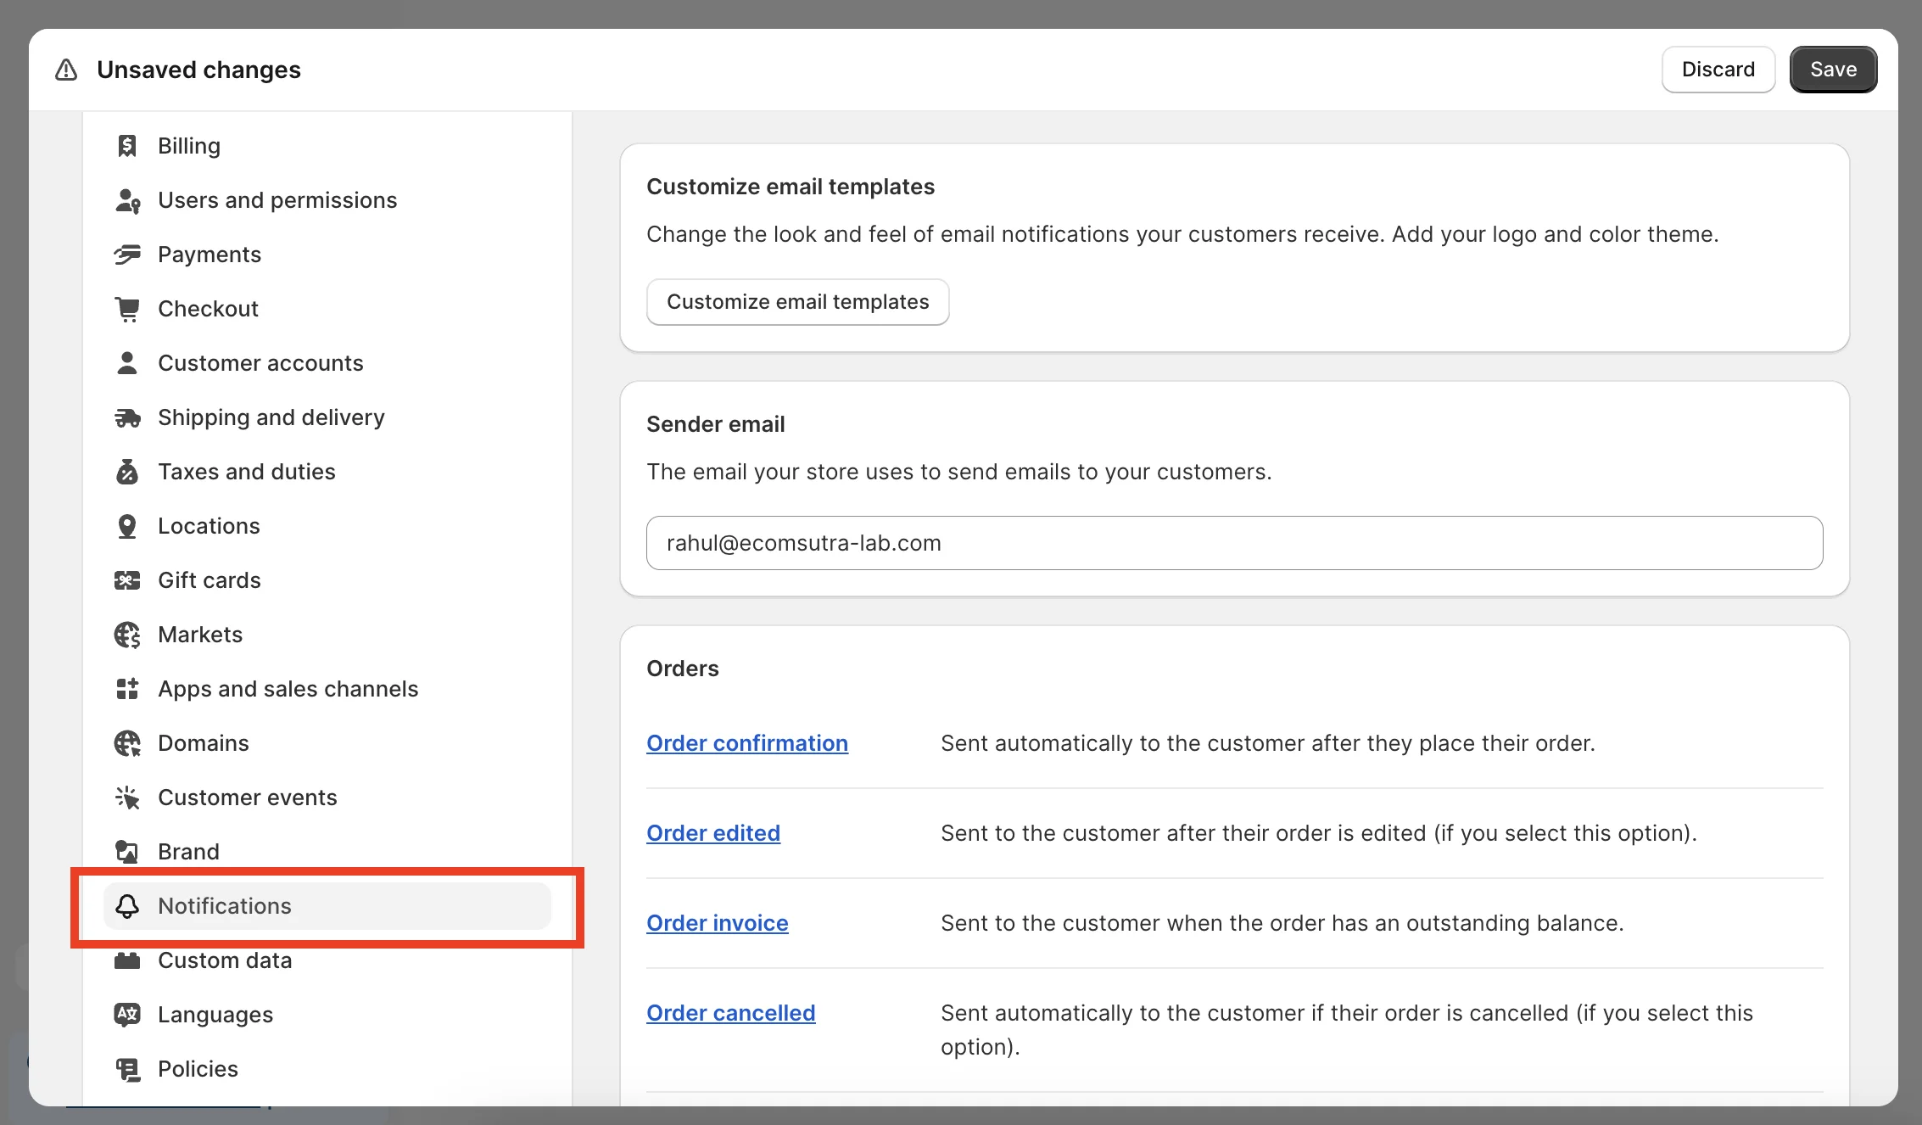The height and width of the screenshot is (1125, 1922).
Task: Click the Custom data icon
Action: coord(127,960)
